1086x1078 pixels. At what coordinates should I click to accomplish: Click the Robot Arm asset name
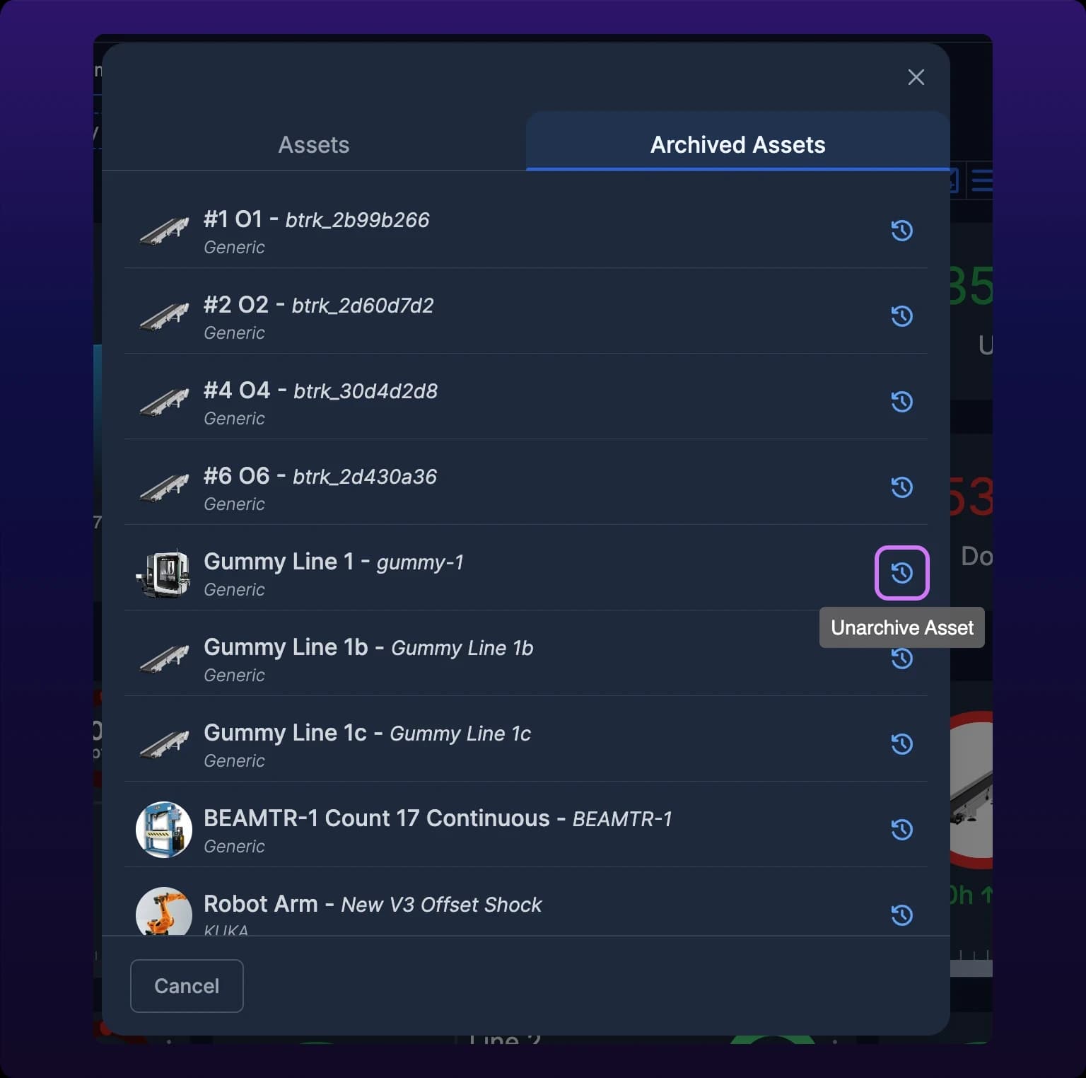click(x=261, y=904)
